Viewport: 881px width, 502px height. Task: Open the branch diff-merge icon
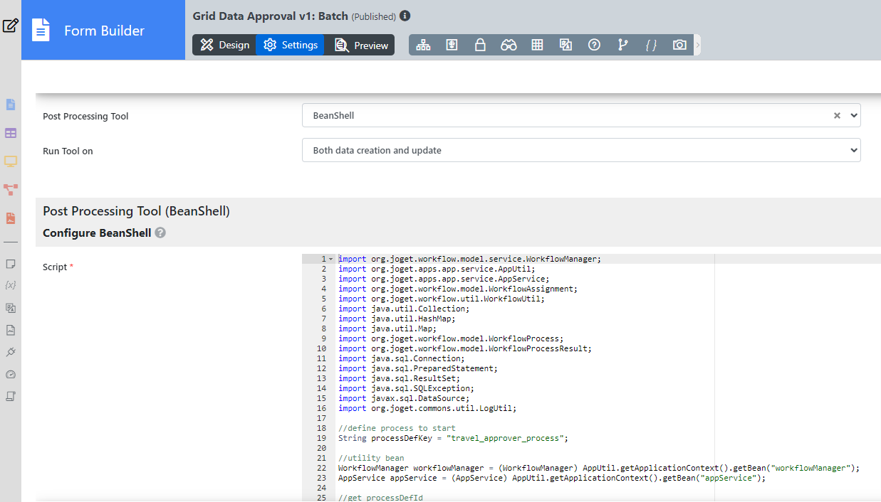pyautogui.click(x=622, y=45)
